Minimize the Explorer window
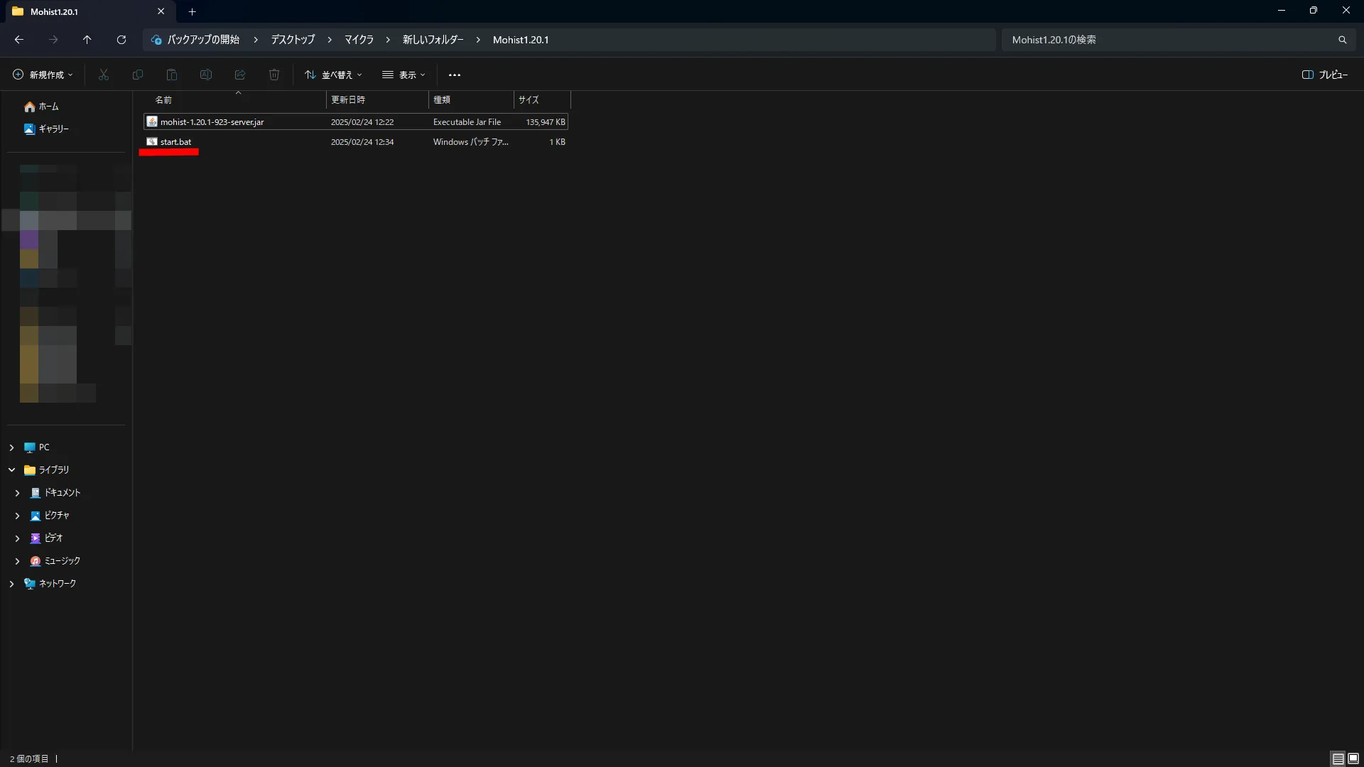 pyautogui.click(x=1282, y=11)
